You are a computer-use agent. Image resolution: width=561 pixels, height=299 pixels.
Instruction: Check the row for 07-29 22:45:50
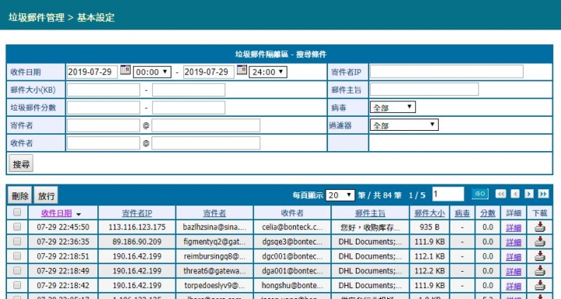click(x=17, y=227)
